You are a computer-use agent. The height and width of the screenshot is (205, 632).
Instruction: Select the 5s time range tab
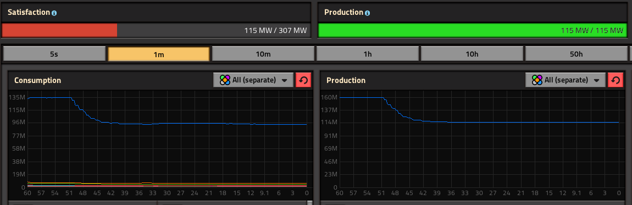click(x=54, y=54)
